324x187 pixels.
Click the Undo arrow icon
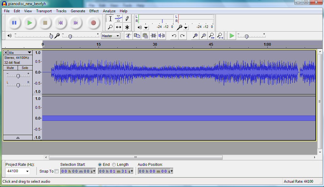pos(174,36)
